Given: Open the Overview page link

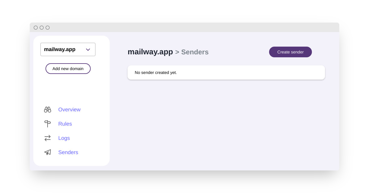Looking at the screenshot, I should tap(69, 110).
